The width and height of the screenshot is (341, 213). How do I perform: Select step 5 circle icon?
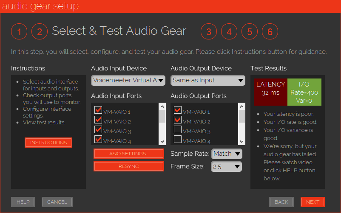[250, 32]
